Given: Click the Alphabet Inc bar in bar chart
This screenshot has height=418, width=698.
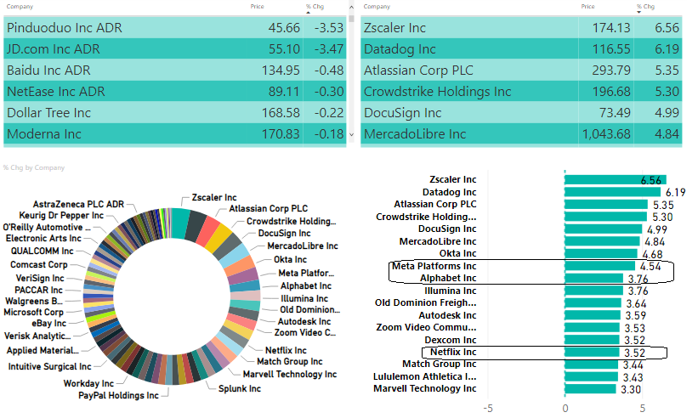Looking at the screenshot, I should point(593,279).
